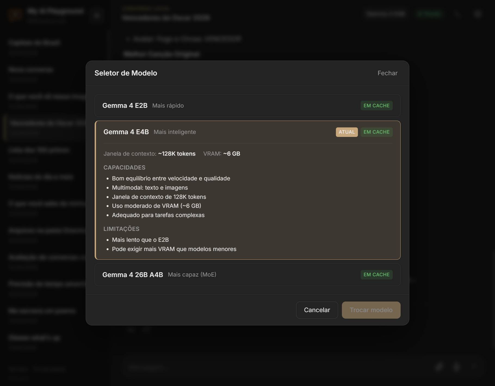The height and width of the screenshot is (386, 495).
Task: Click "Pode exigir mais VRAM que modelos menores"
Action: [174, 249]
